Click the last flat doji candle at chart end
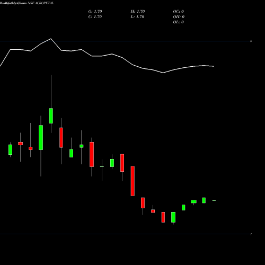Screen dimensions: 265x265 (214, 200)
